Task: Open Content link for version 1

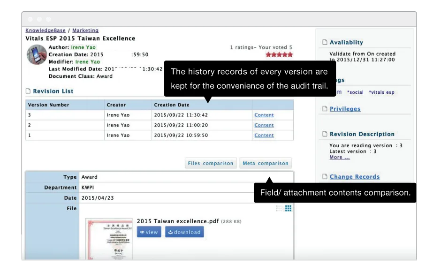Action: point(264,135)
